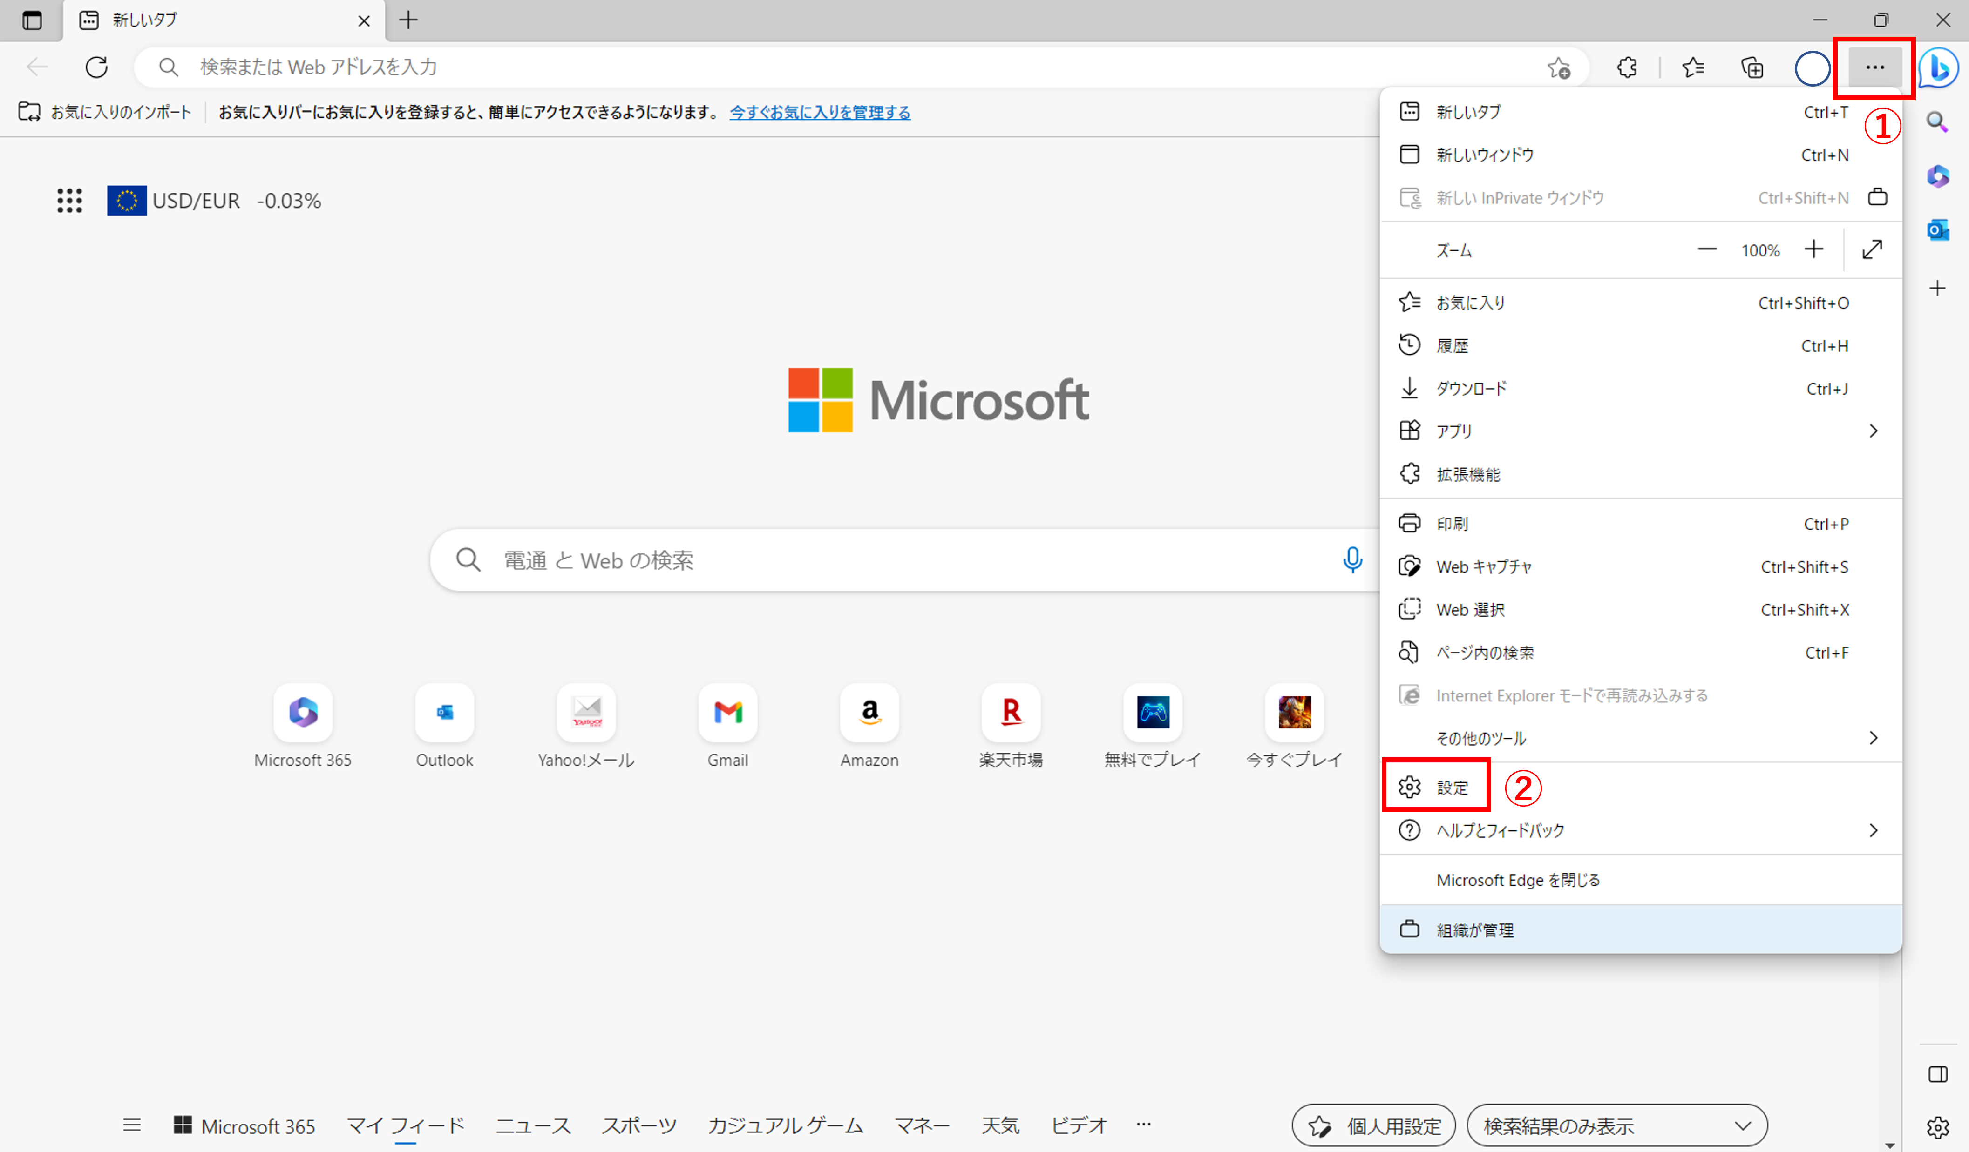The height and width of the screenshot is (1152, 1969).
Task: Click the 個人用設定 button
Action: tap(1374, 1125)
